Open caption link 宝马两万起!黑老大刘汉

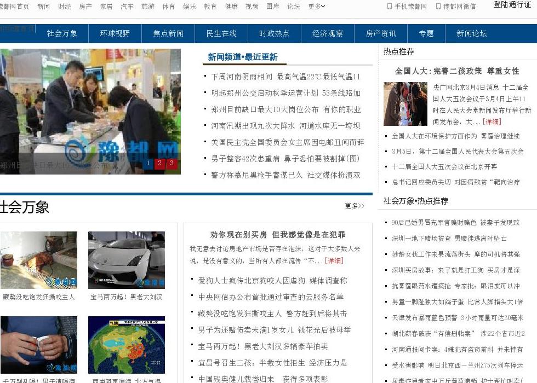127,297
